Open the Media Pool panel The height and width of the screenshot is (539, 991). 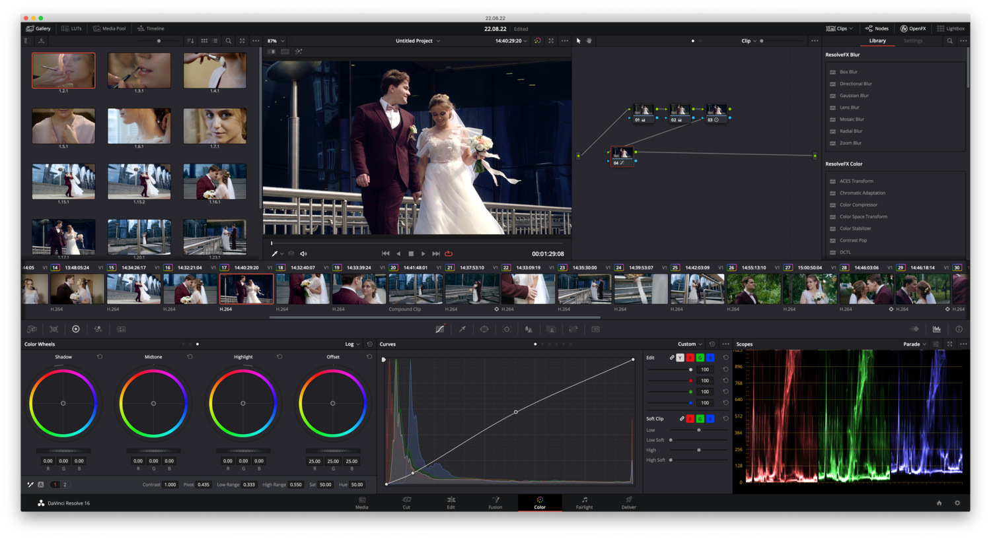(x=110, y=28)
